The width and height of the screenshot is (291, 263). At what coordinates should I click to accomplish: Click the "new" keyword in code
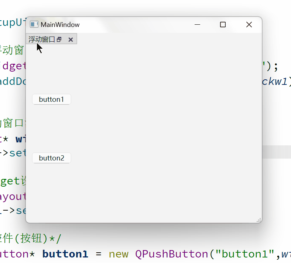[118, 254]
